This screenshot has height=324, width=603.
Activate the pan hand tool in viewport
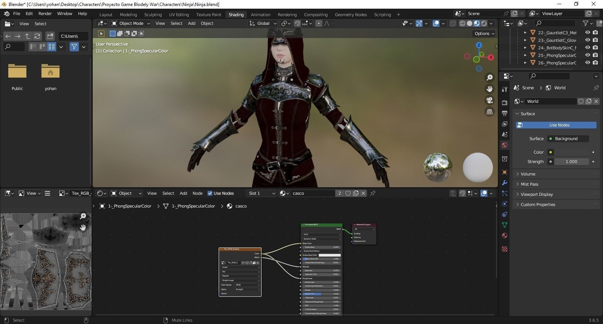(x=489, y=89)
